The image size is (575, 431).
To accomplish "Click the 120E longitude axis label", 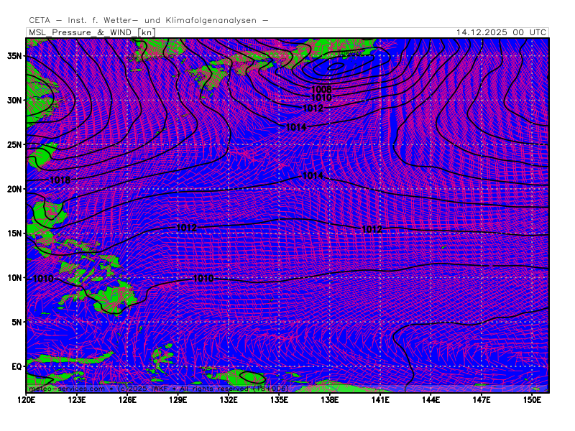I will point(27,399).
